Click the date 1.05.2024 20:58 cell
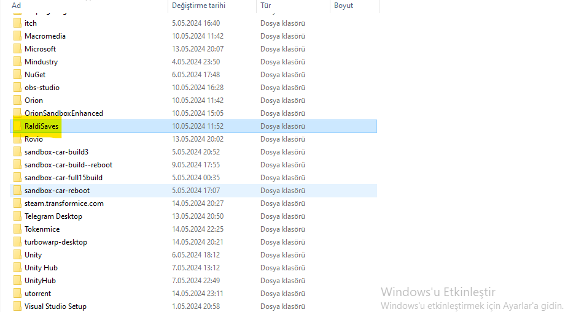Image resolution: width=576 pixels, height=312 pixels. click(196, 306)
